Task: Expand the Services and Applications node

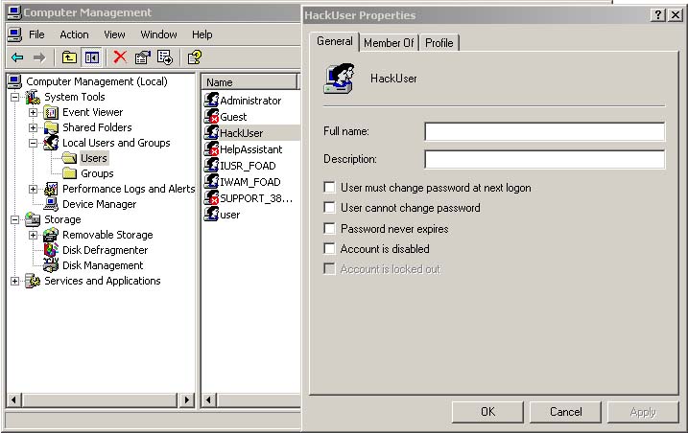Action: [15, 281]
